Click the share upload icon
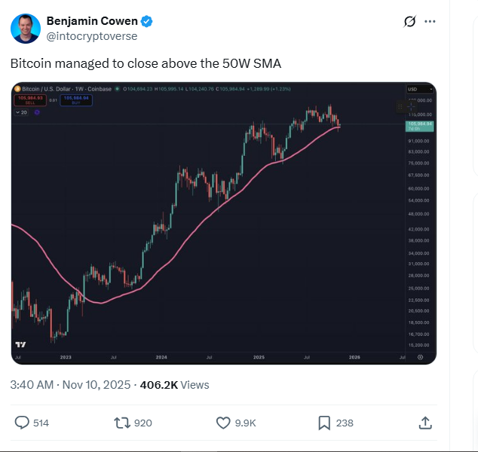This screenshot has width=478, height=452. [x=425, y=423]
